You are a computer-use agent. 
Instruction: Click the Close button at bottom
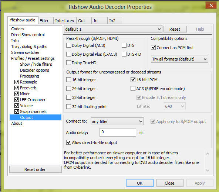point(170,183)
